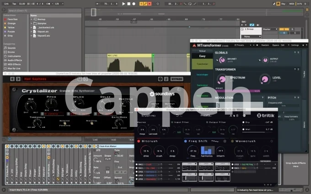
Task: Expand the Backup folder in browser
Action: click(x=41, y=20)
